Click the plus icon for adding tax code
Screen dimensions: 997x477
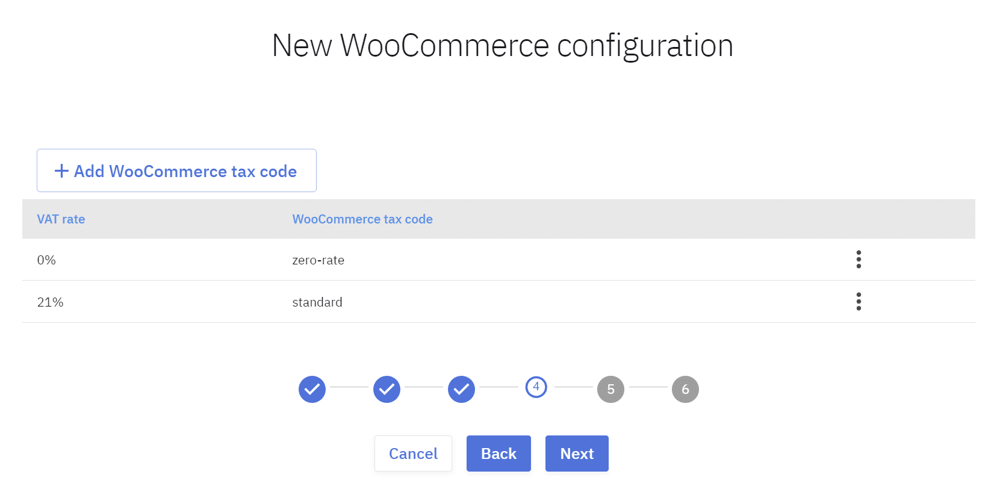coord(61,171)
